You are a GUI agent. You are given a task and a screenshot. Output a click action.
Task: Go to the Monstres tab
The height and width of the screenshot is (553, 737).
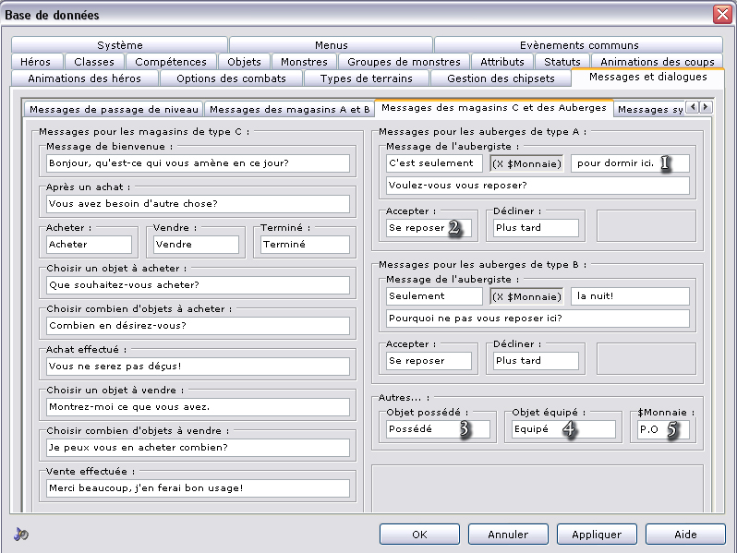pyautogui.click(x=304, y=62)
